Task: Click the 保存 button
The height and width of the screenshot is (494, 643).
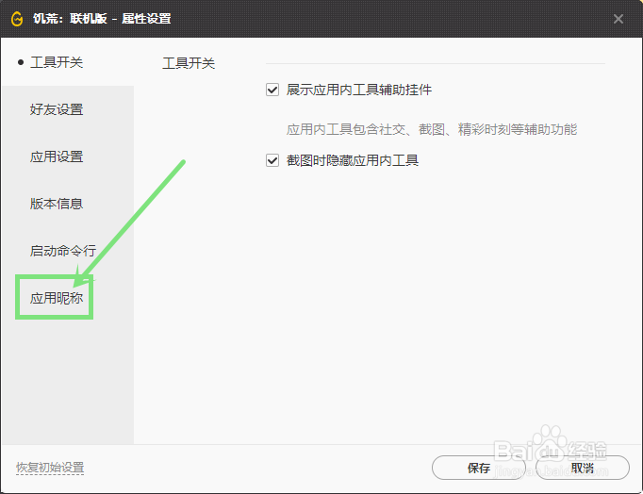Action: [x=479, y=468]
